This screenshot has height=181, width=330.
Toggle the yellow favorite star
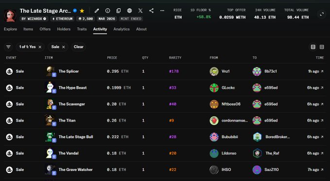[x=82, y=11]
